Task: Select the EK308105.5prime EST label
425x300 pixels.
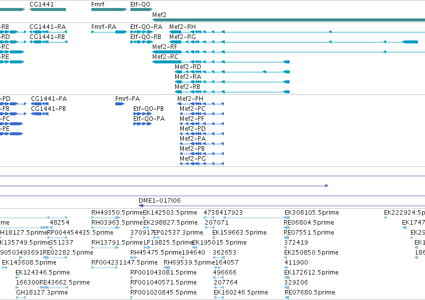Action: click(312, 213)
